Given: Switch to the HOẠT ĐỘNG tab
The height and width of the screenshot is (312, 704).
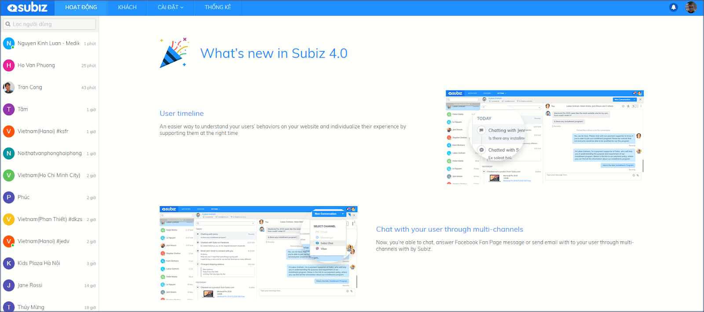Looking at the screenshot, I should pyautogui.click(x=81, y=7).
